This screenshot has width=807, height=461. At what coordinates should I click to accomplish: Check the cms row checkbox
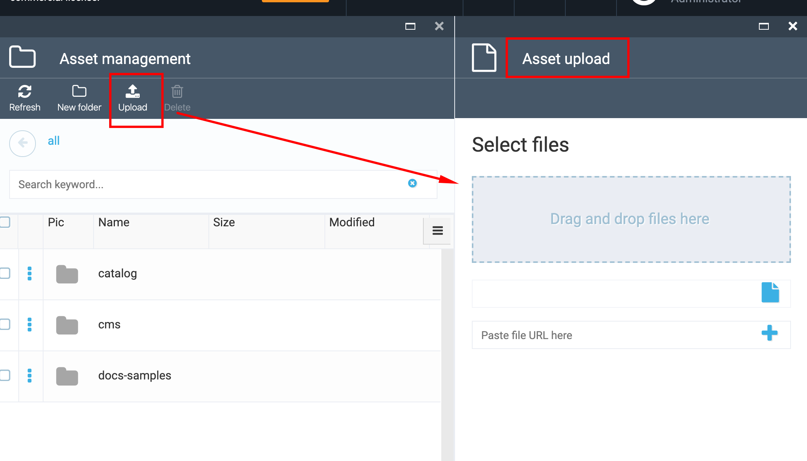pyautogui.click(x=5, y=324)
